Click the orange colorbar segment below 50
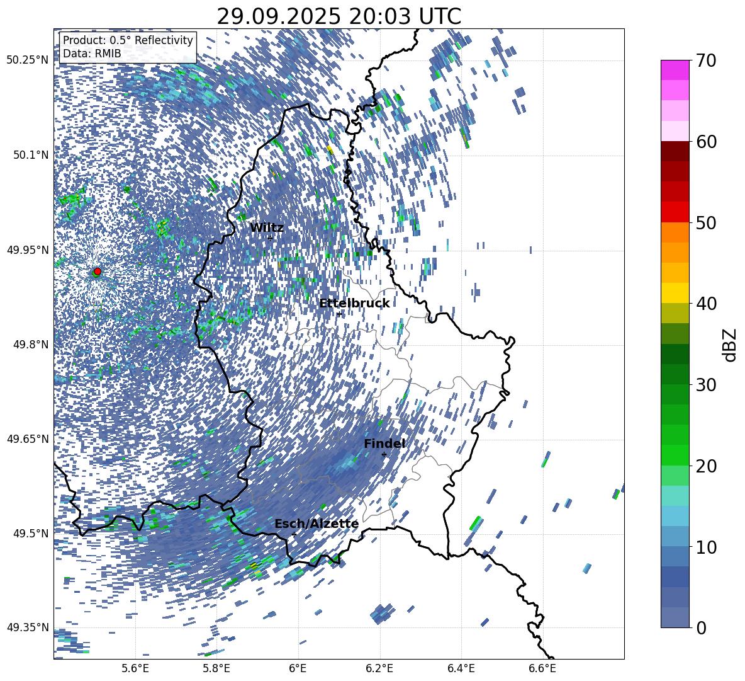The image size is (745, 681). 675,232
